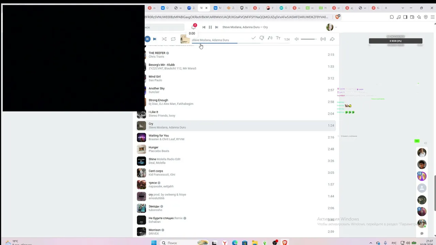Collapse the chat contacts sidebar double chevron
The image size is (436, 245).
pos(425,143)
